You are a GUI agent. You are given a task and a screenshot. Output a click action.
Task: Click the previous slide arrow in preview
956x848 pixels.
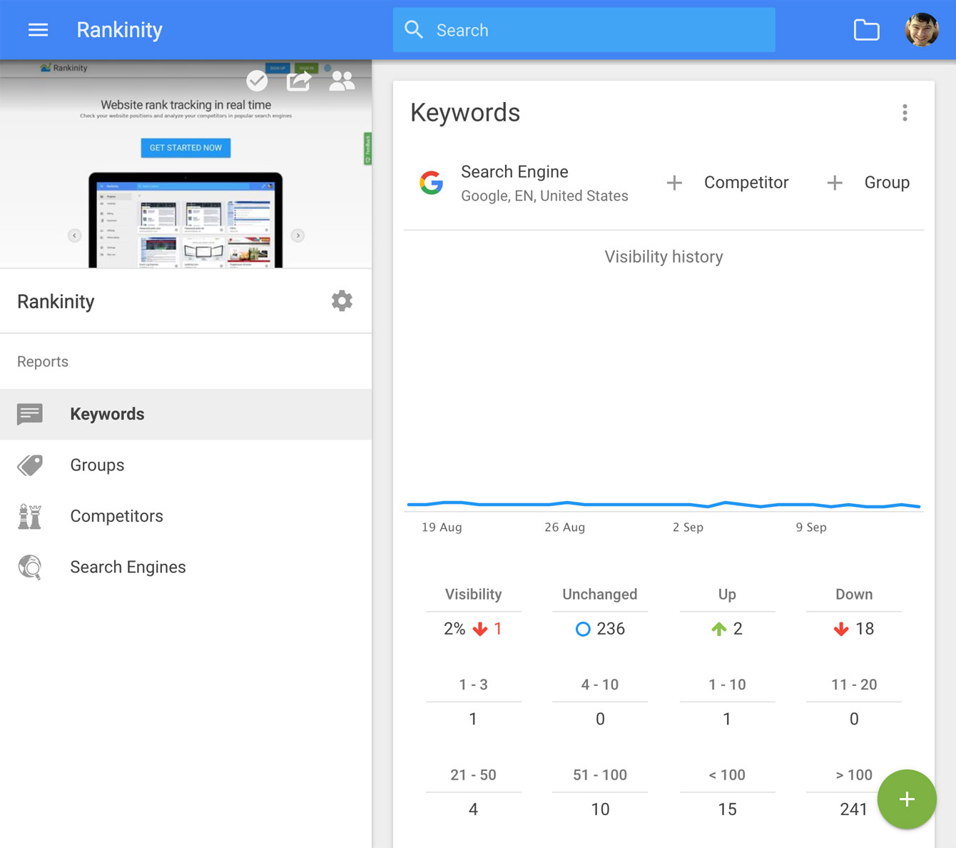[x=74, y=236]
